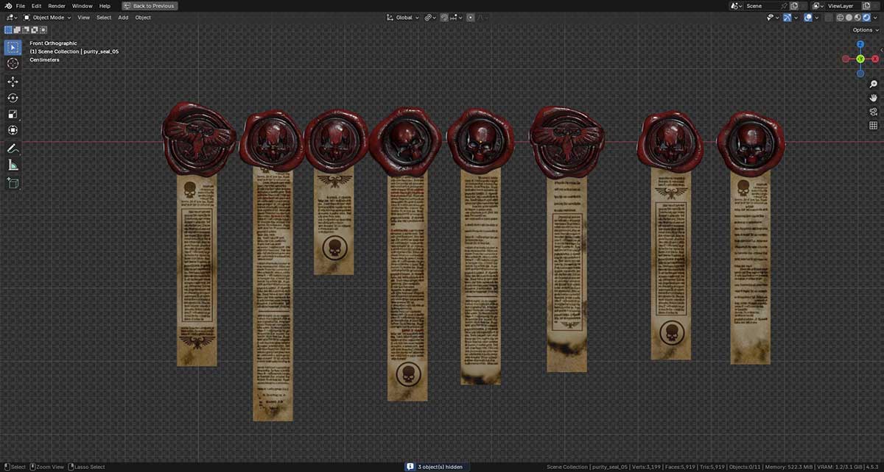Open the Object Mode dropdown
This screenshot has width=884, height=472.
point(47,17)
